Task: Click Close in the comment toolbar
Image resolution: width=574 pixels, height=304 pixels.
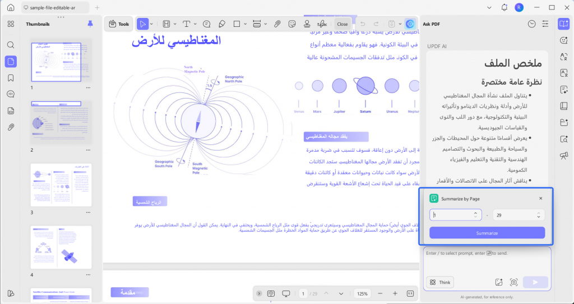Action: [342, 24]
